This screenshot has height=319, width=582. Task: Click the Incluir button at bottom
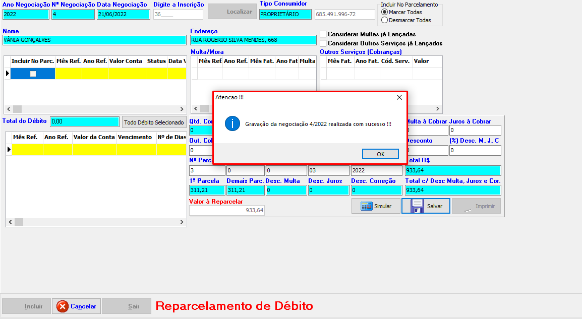point(26,306)
